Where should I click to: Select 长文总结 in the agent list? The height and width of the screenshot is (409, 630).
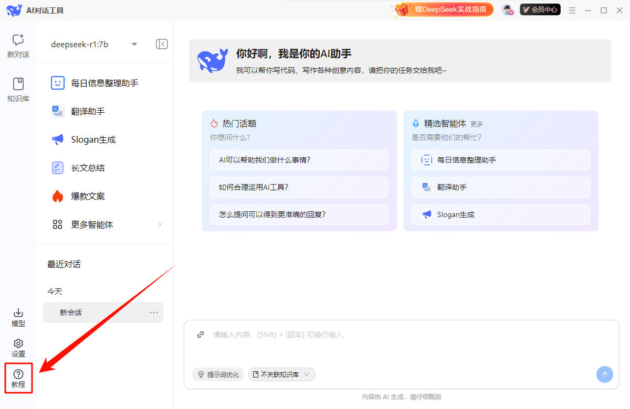(x=88, y=168)
